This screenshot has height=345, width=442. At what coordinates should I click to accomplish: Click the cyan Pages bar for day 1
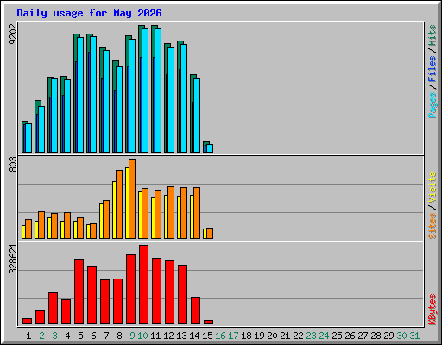tap(28, 138)
